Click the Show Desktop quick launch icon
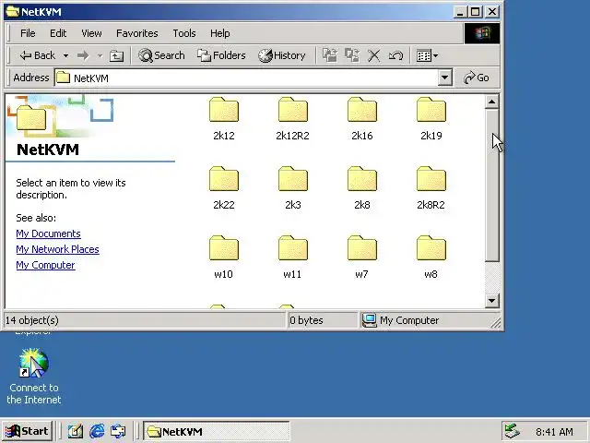This screenshot has height=443, width=590. click(x=75, y=431)
